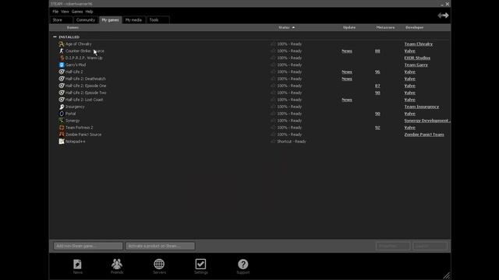The width and height of the screenshot is (499, 280).
Task: Open the Friends icon
Action: click(117, 264)
